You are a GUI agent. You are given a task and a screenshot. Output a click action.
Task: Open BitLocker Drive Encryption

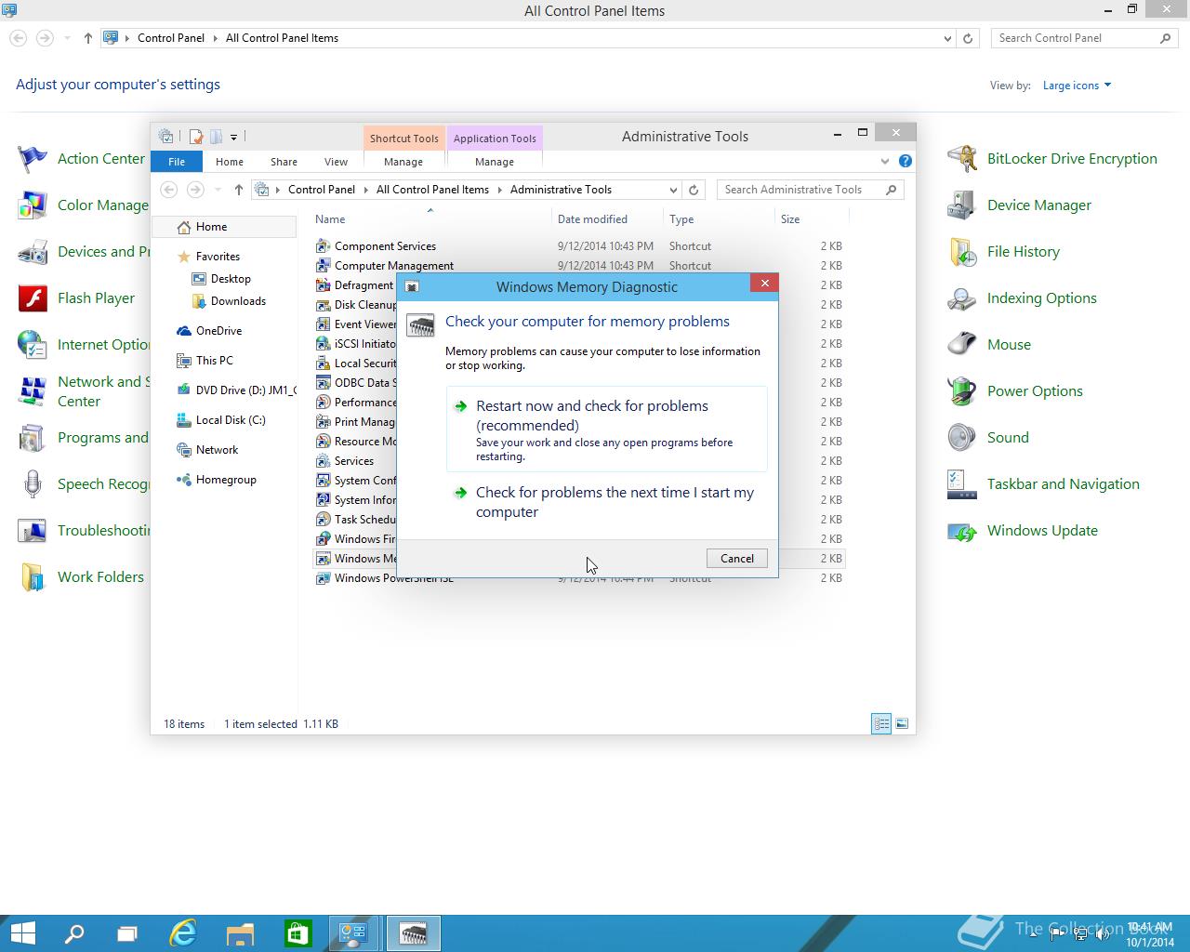point(1052,159)
